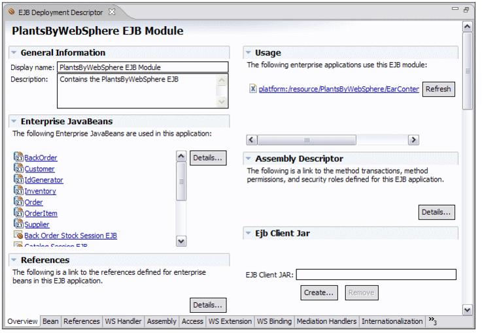Click the Refresh button in Usage

pos(438,89)
